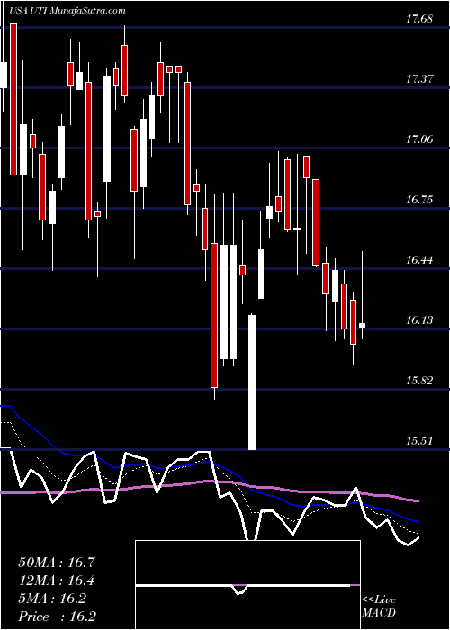Select the 17.06 price axis label
The image size is (450, 630).
tap(418, 139)
